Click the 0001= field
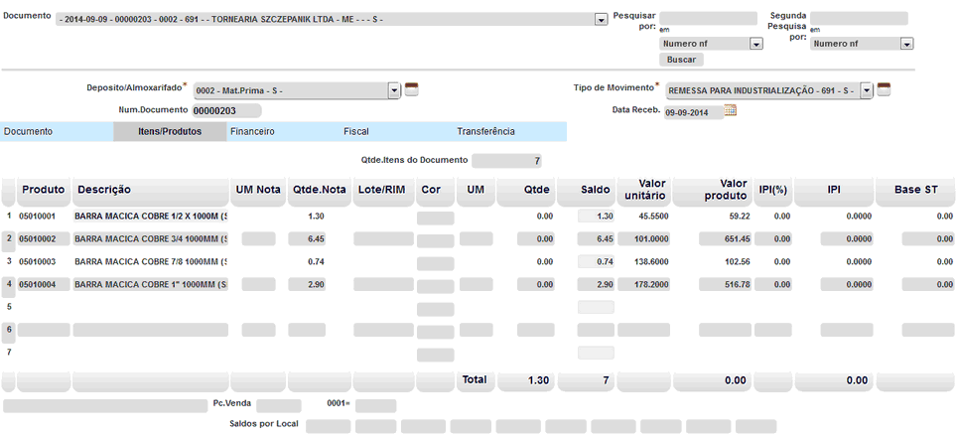 (376, 406)
